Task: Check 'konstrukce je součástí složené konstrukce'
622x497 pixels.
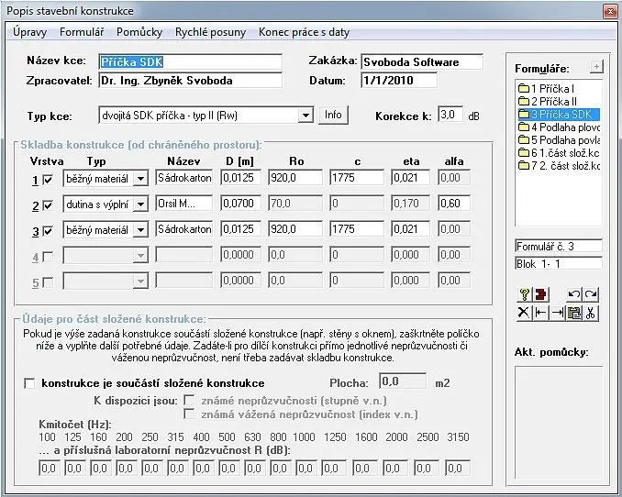Action: (31, 383)
